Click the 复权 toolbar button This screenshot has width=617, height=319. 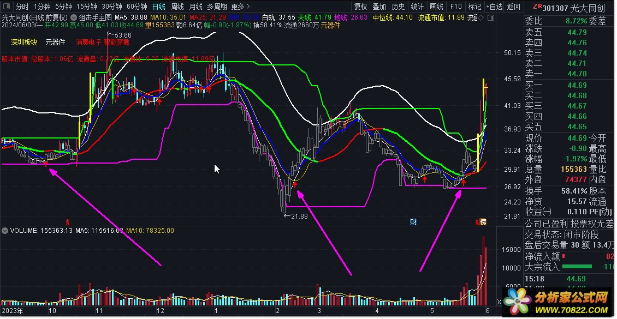click(x=360, y=7)
